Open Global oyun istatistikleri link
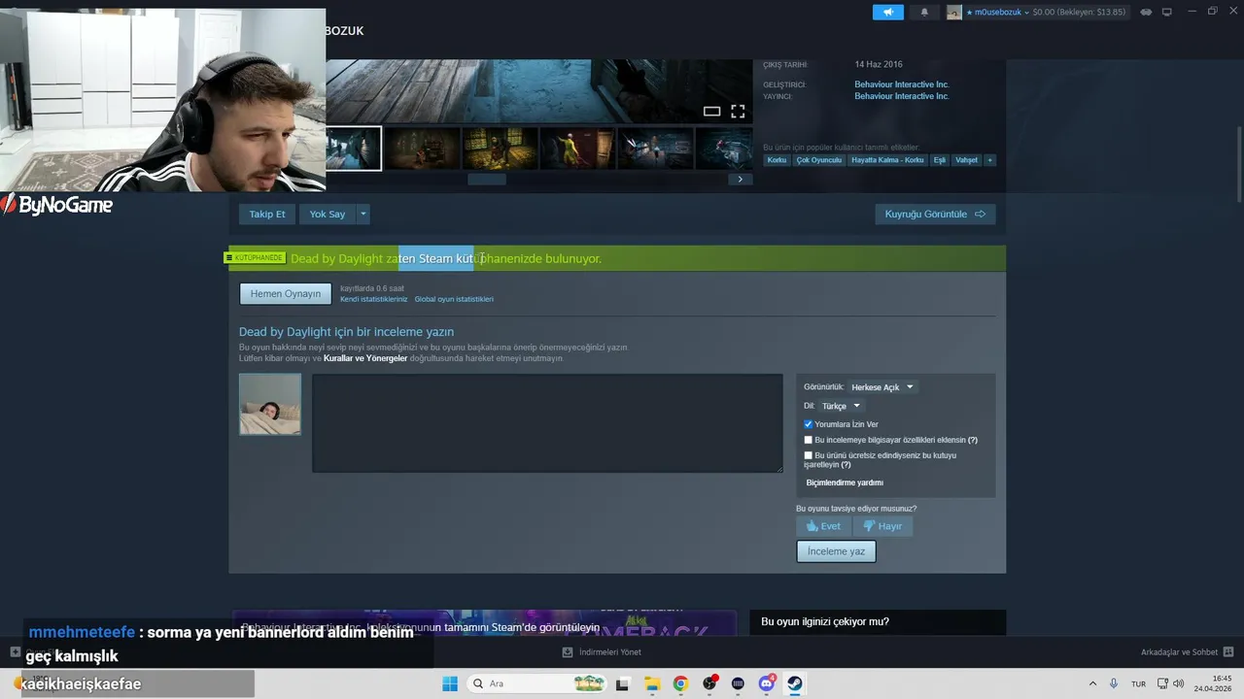This screenshot has height=699, width=1244. click(454, 299)
